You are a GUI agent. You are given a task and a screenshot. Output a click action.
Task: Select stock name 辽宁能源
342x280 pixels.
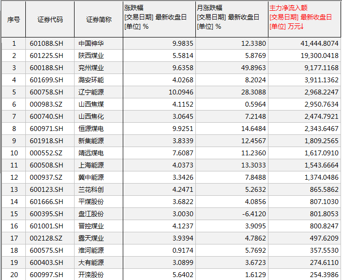tap(91, 92)
